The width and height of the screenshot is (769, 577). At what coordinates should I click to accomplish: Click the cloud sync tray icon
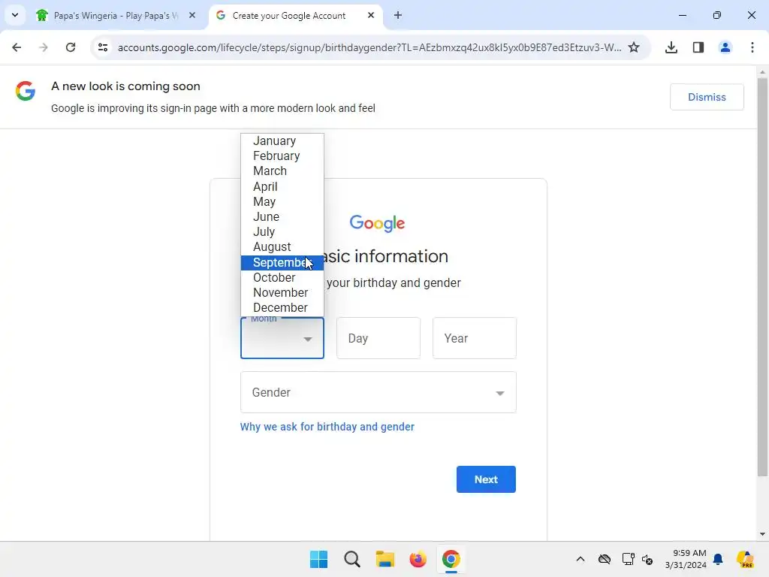click(x=605, y=559)
